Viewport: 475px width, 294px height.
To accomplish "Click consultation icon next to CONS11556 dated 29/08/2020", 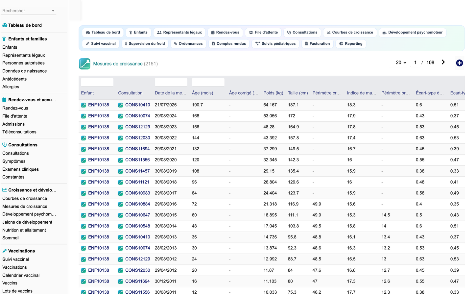I will click(x=121, y=160).
